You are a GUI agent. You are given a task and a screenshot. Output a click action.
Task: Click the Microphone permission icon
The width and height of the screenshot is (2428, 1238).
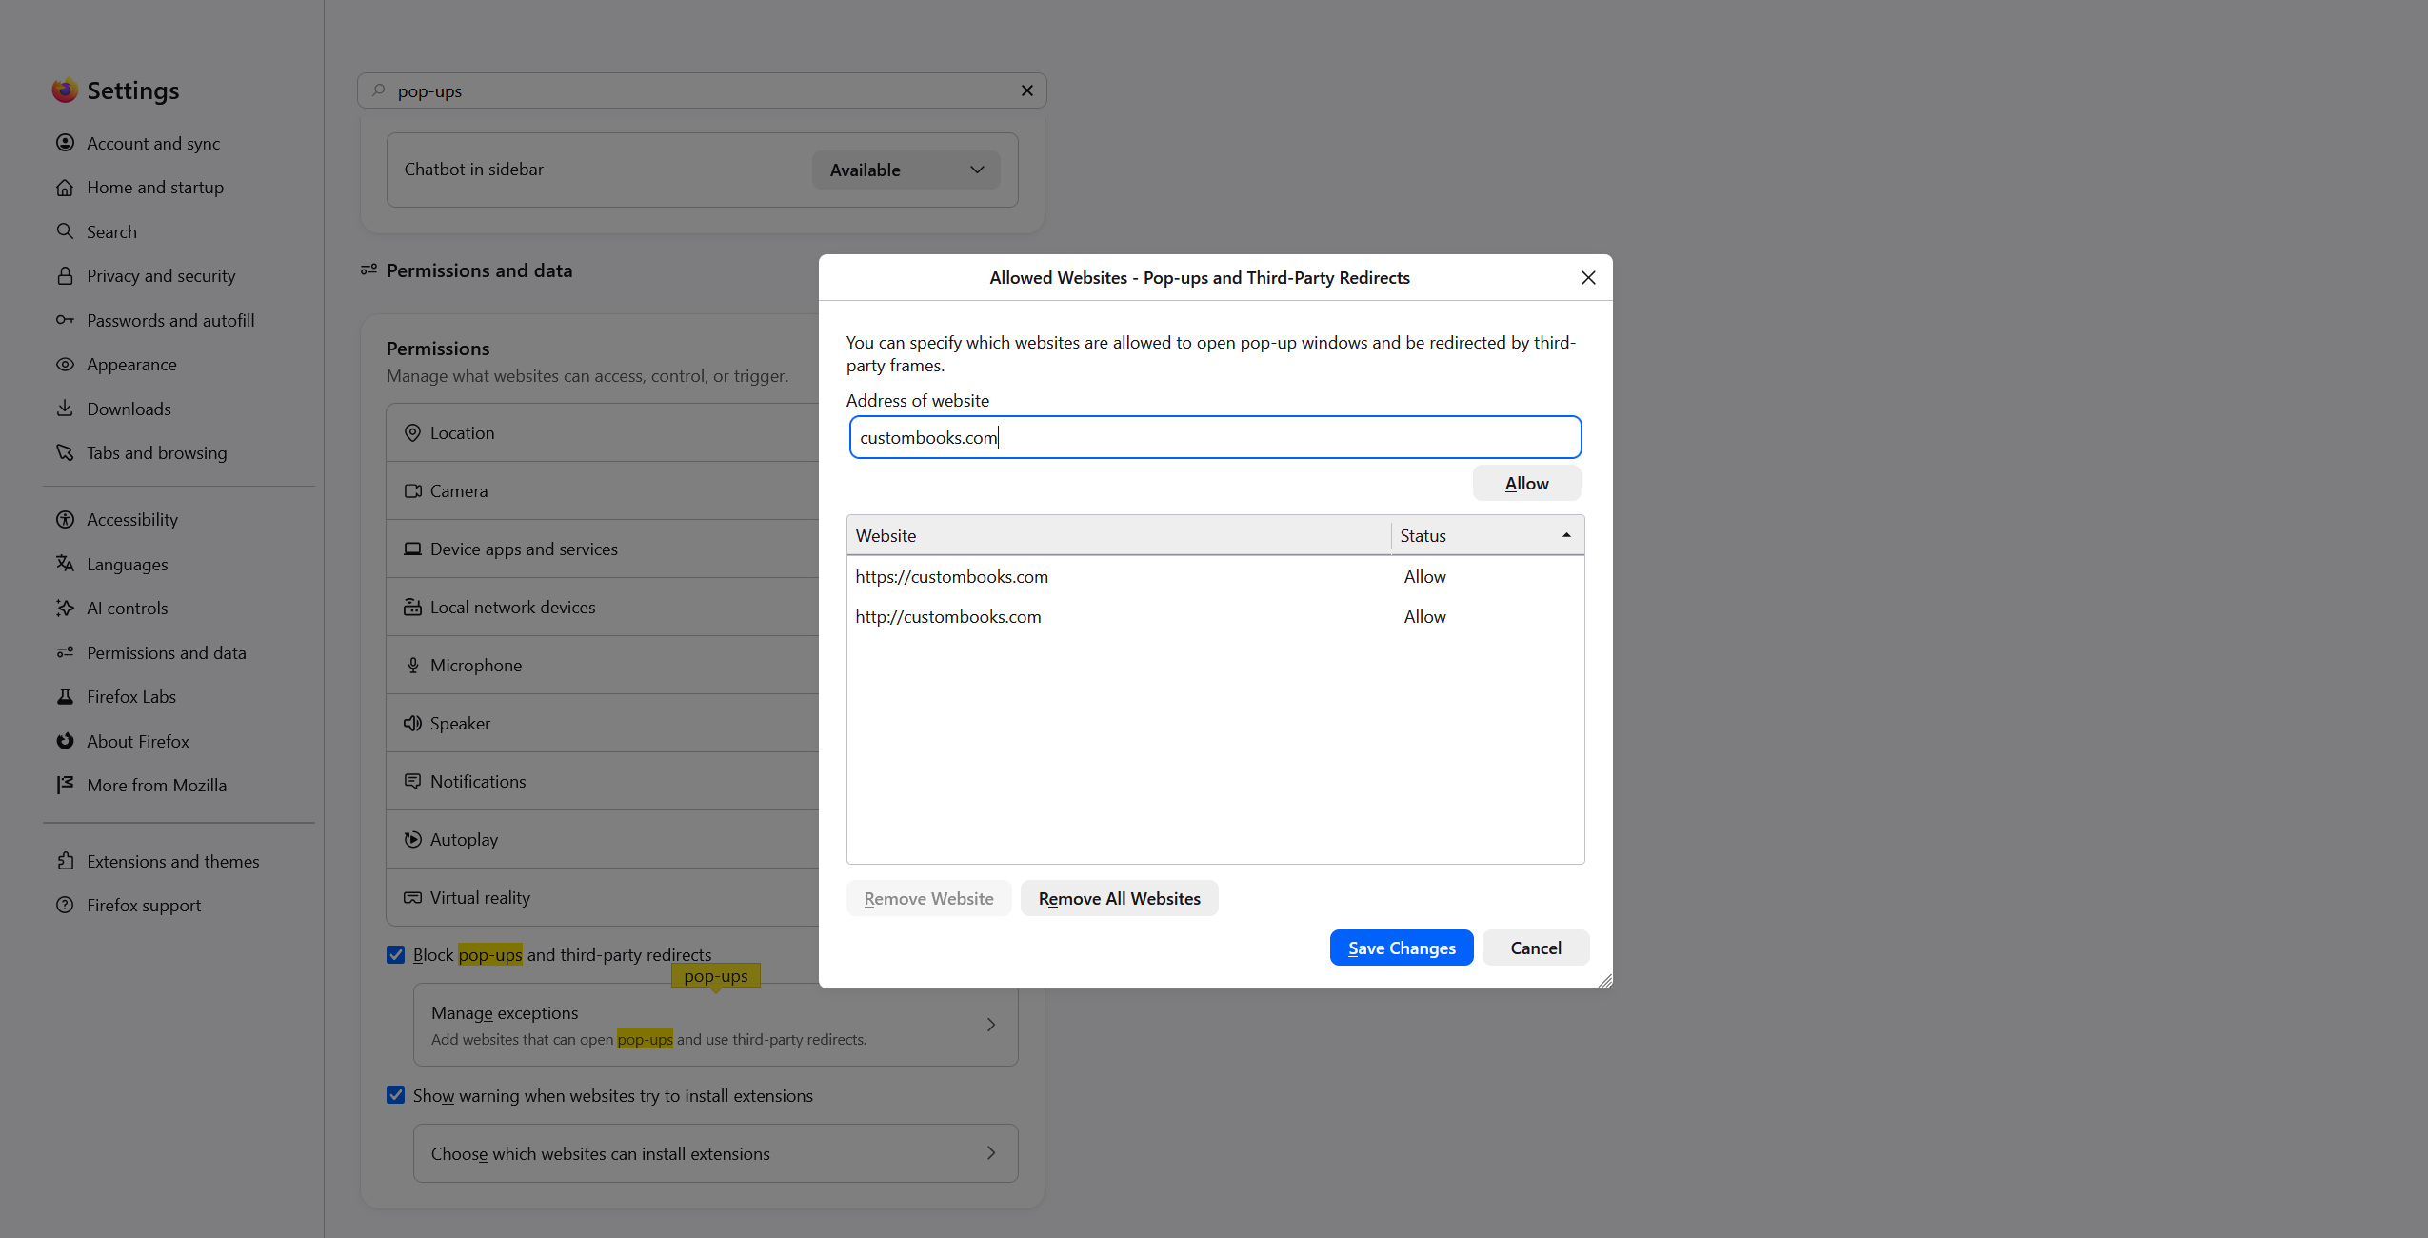412,666
